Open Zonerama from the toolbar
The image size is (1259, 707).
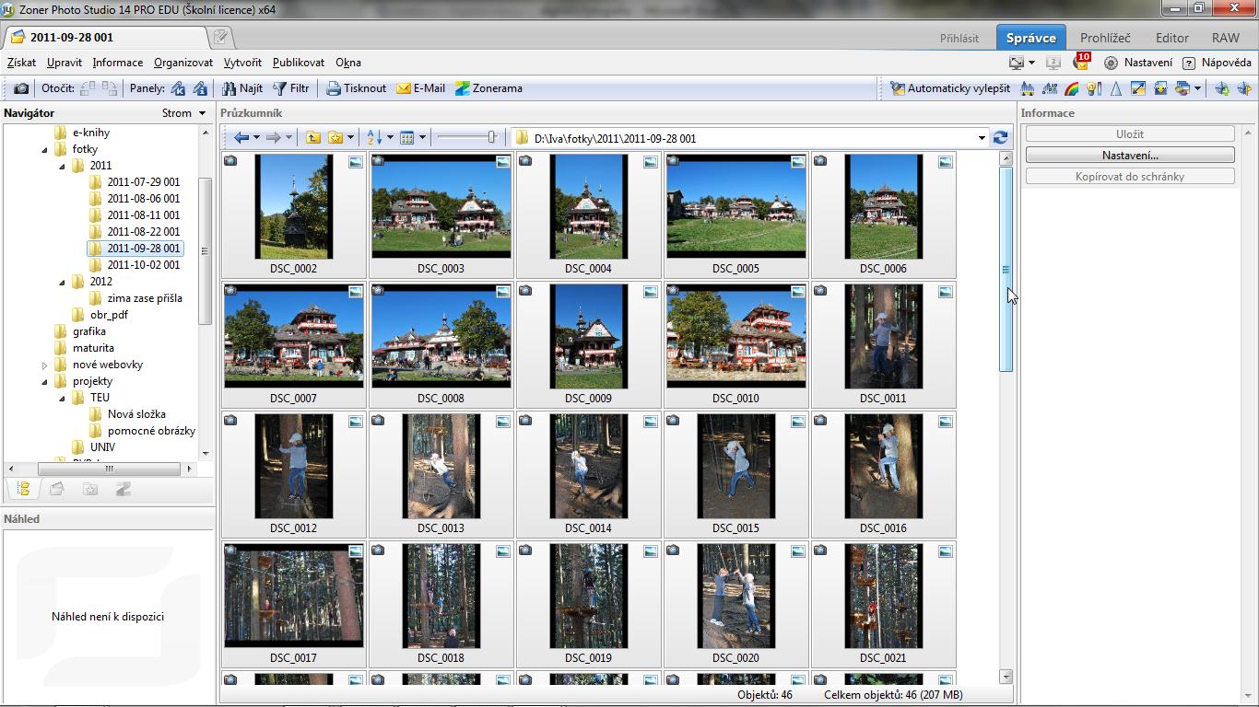click(x=489, y=88)
